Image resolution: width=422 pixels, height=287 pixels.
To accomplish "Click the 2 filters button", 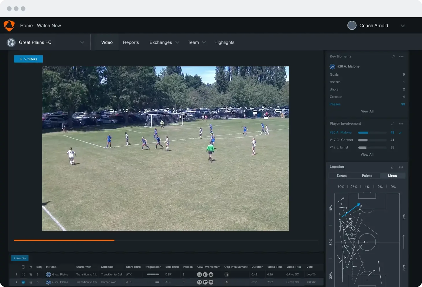I will tap(28, 59).
